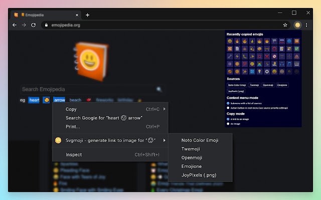This screenshot has height=200, width=321.
Task: Select Noto Color Emoji in the submenu
Action: [200, 140]
